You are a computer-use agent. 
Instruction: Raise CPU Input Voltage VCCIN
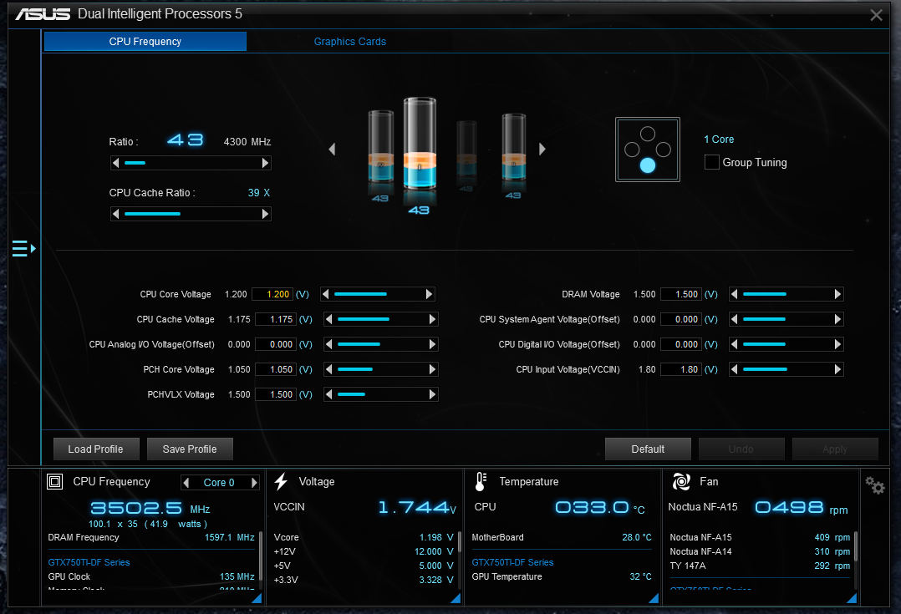pyautogui.click(x=837, y=369)
